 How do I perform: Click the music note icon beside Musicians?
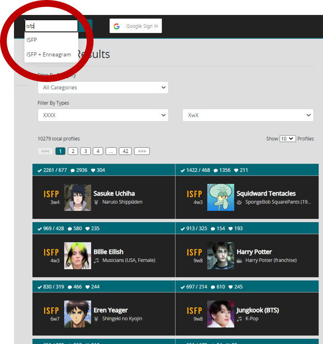coord(96,261)
